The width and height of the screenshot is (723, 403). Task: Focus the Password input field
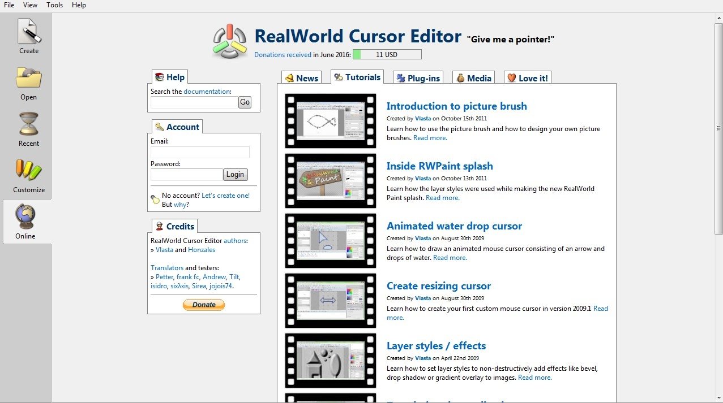tap(186, 175)
